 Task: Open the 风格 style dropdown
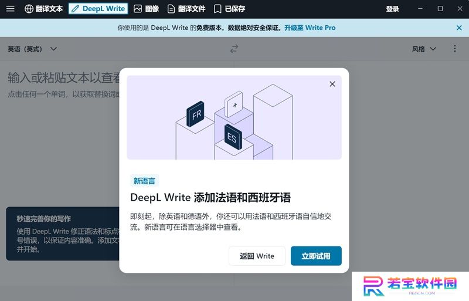(x=424, y=49)
